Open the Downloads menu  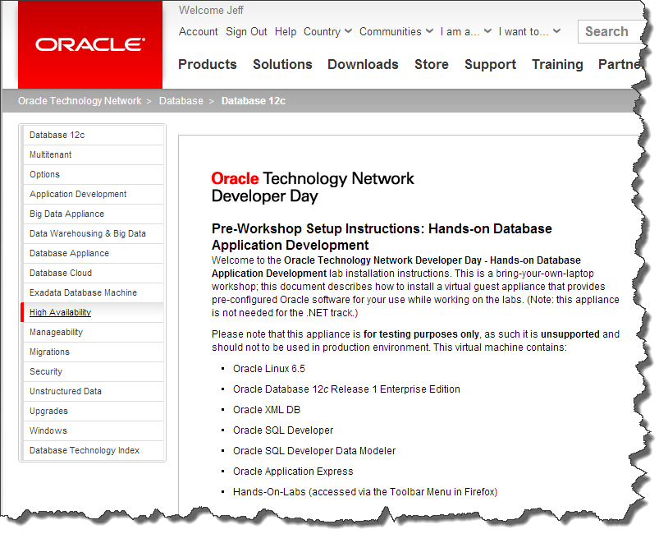click(363, 64)
